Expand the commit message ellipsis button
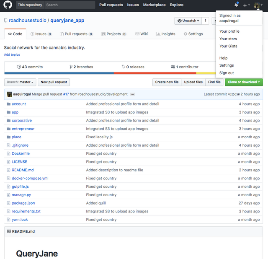Image resolution: width=268 pixels, height=259 pixels. (132, 94)
